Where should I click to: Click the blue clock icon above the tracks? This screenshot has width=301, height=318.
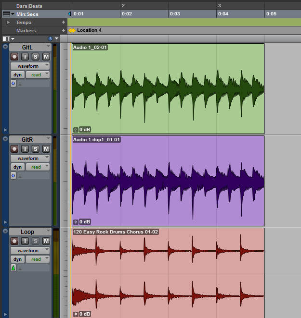tap(51, 38)
